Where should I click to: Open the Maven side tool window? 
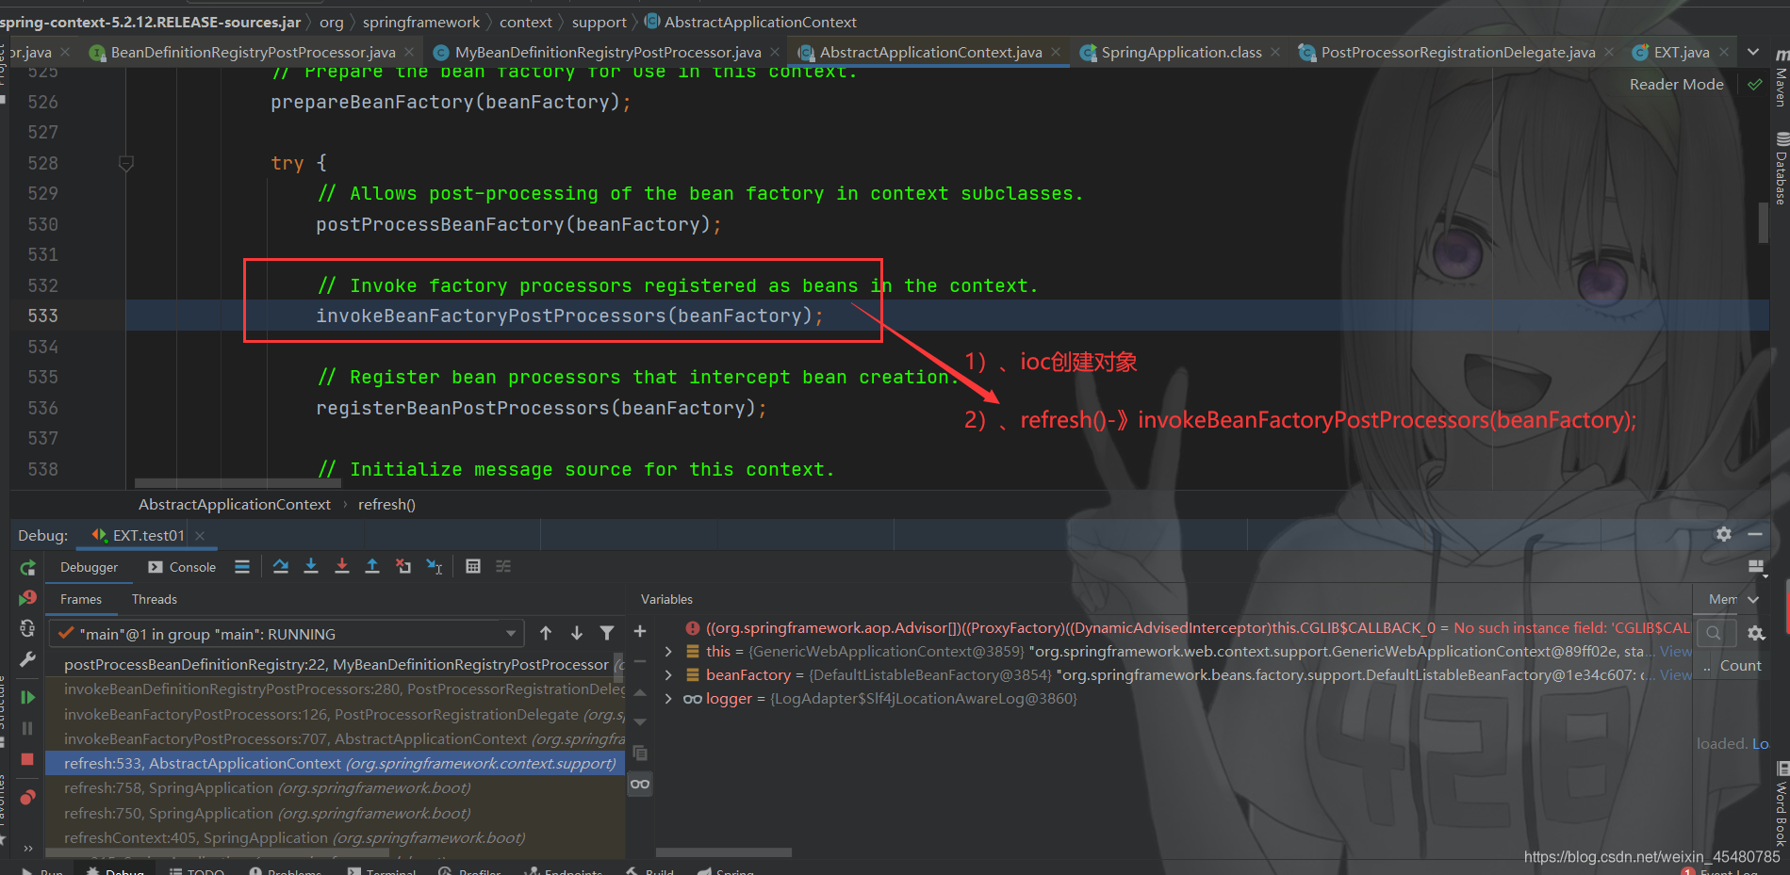click(1780, 77)
